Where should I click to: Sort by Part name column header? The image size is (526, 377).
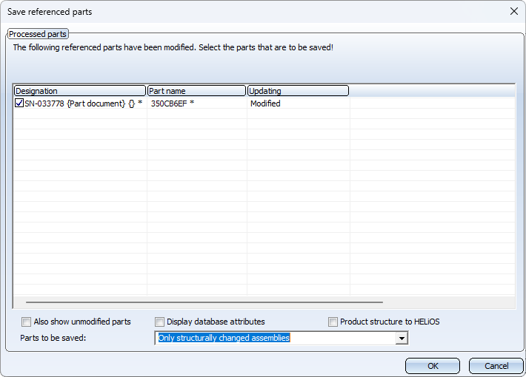click(x=196, y=91)
